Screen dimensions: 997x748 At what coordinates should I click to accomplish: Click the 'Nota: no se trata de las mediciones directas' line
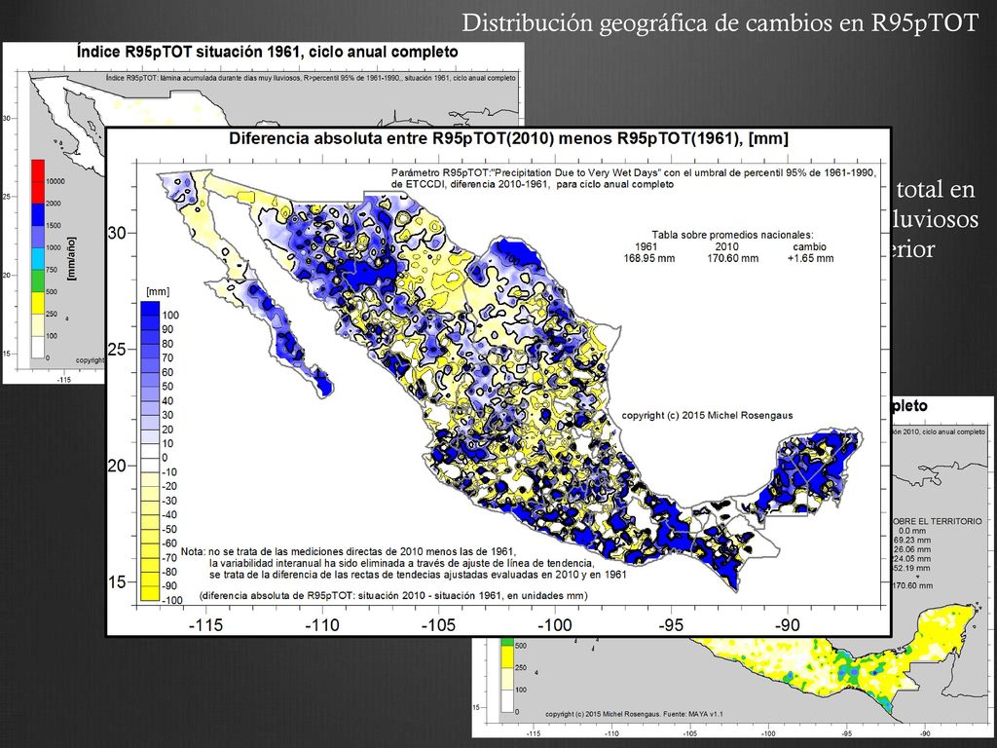349,551
